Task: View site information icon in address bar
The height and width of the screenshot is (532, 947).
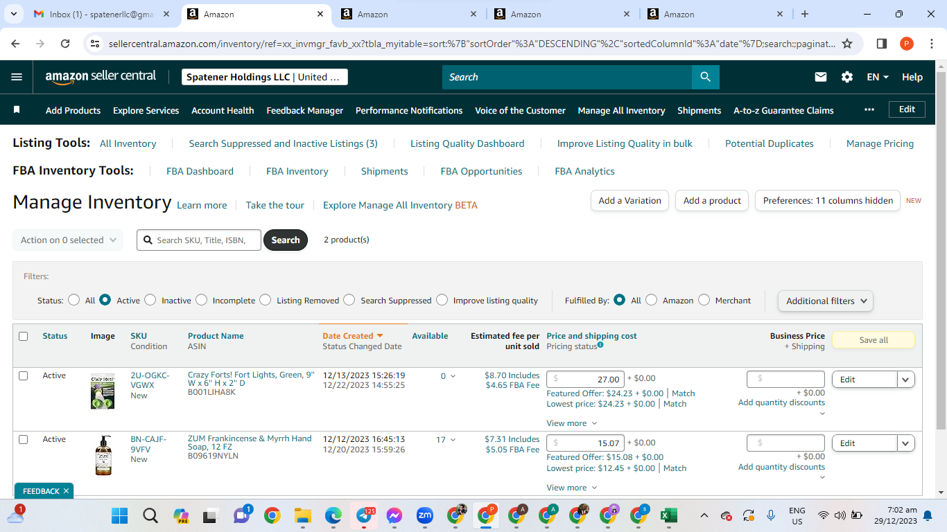Action: point(96,44)
